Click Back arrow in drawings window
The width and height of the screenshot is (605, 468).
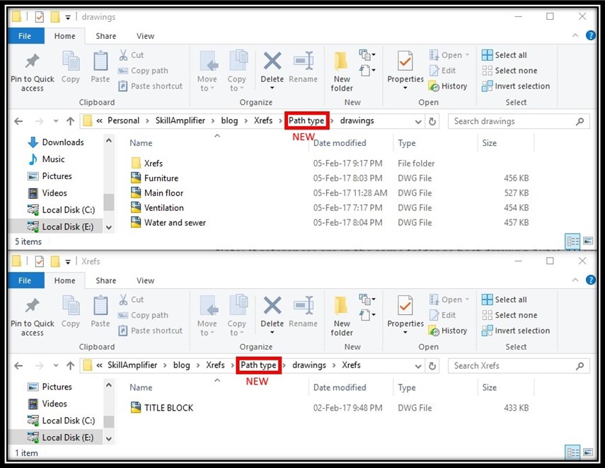click(x=18, y=121)
